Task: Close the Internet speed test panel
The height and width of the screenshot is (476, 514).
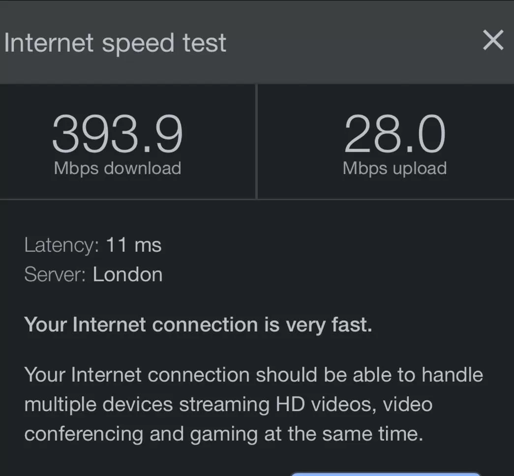Action: (x=493, y=41)
